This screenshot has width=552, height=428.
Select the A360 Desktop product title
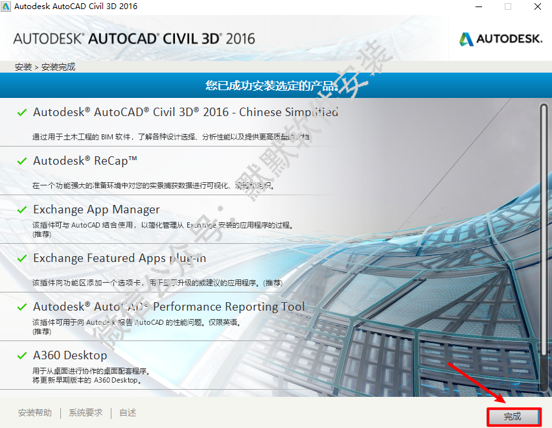70,355
